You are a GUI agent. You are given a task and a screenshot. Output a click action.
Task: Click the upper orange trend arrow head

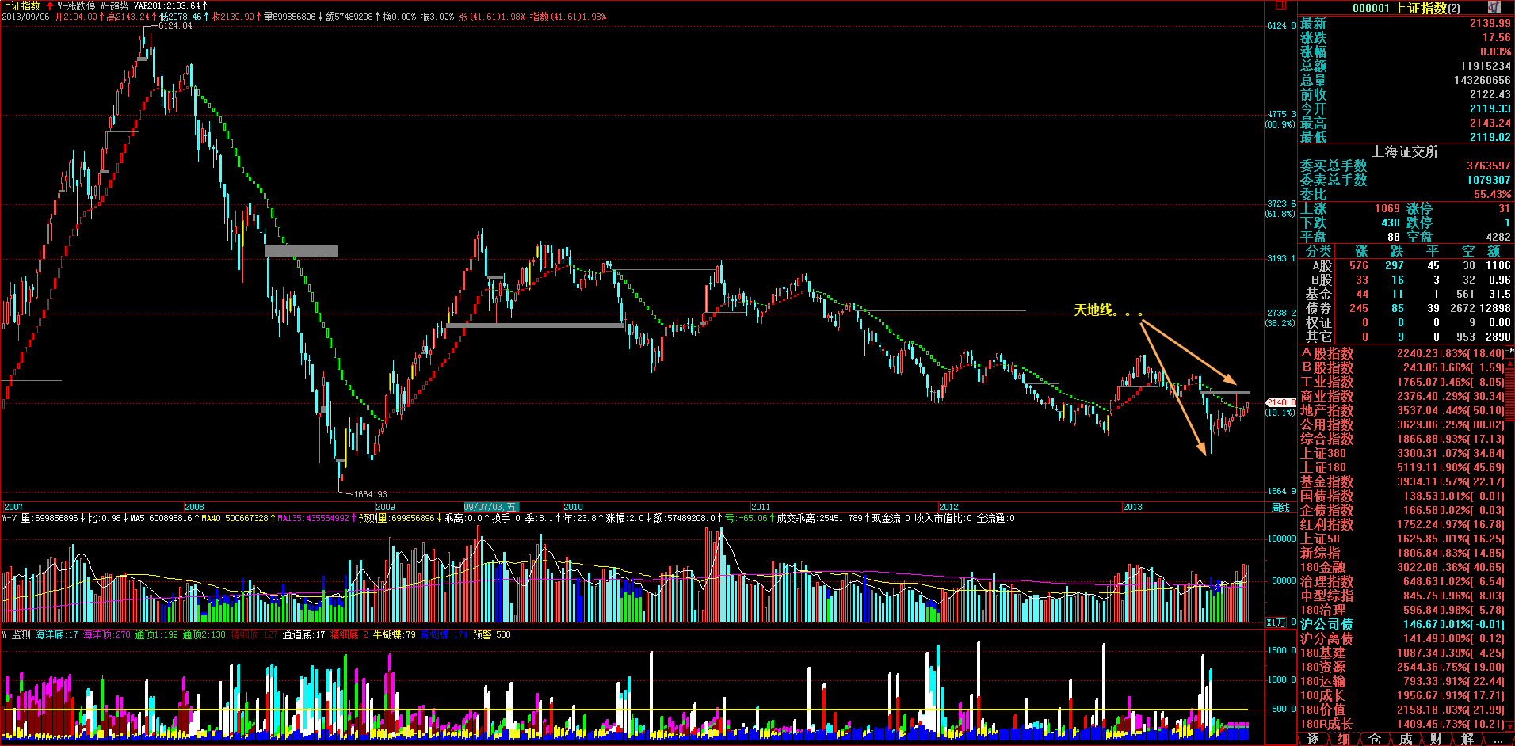[1228, 379]
